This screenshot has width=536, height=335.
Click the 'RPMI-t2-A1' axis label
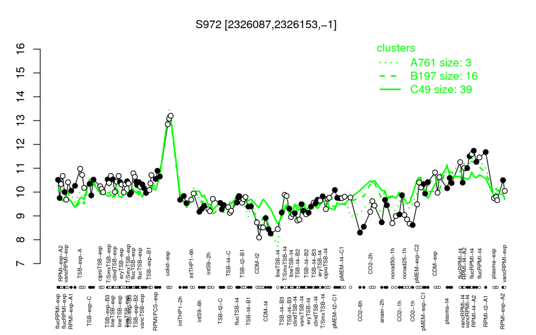(x=486, y=311)
